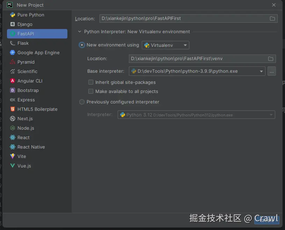This screenshot has width=285, height=230.
Task: Click the React Native atom icon
Action: point(13,147)
